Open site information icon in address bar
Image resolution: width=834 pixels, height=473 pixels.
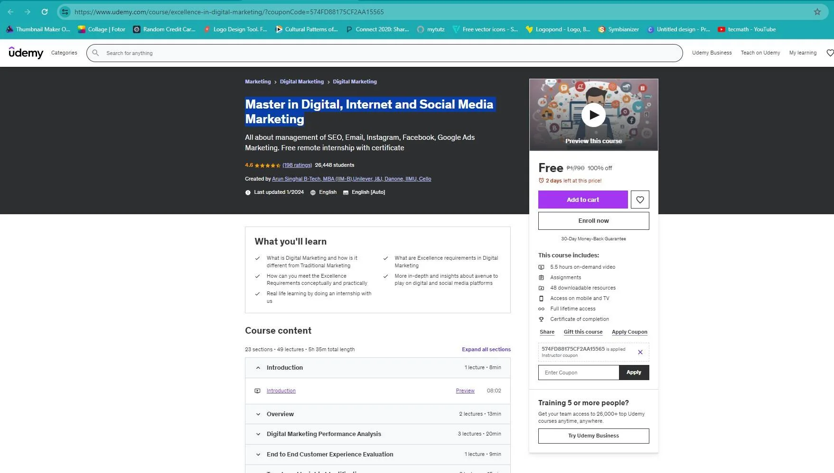pyautogui.click(x=66, y=12)
